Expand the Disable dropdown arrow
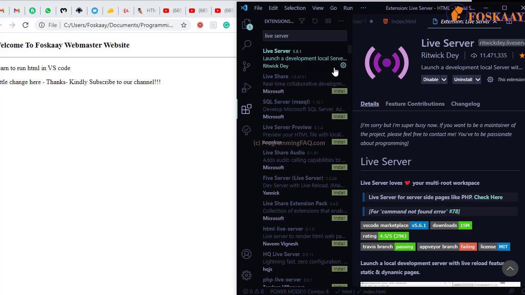 (x=444, y=79)
